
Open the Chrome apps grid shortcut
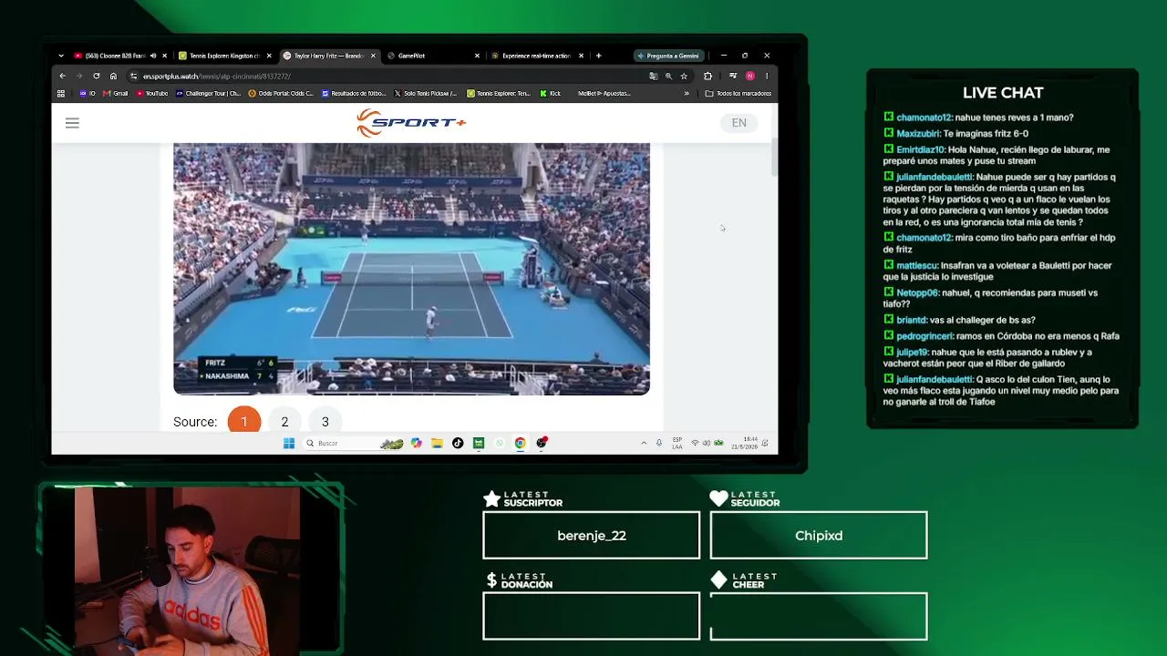click(x=61, y=93)
